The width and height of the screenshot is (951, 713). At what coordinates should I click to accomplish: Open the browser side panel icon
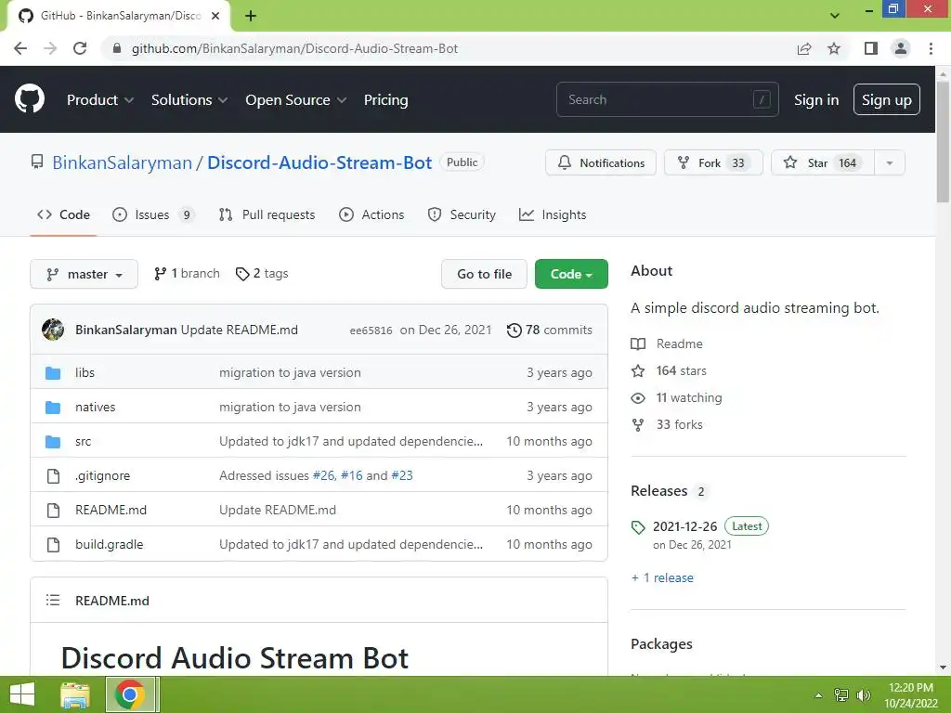click(x=871, y=48)
